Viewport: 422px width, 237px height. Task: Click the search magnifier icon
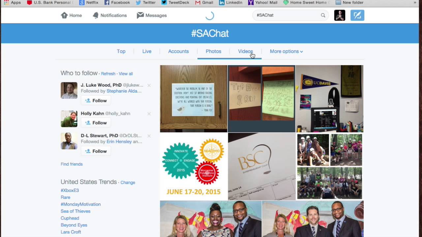click(x=323, y=15)
